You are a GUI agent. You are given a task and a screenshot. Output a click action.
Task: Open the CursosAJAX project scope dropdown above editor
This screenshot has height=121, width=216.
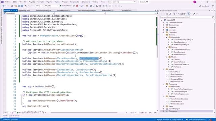[x=29, y=13]
